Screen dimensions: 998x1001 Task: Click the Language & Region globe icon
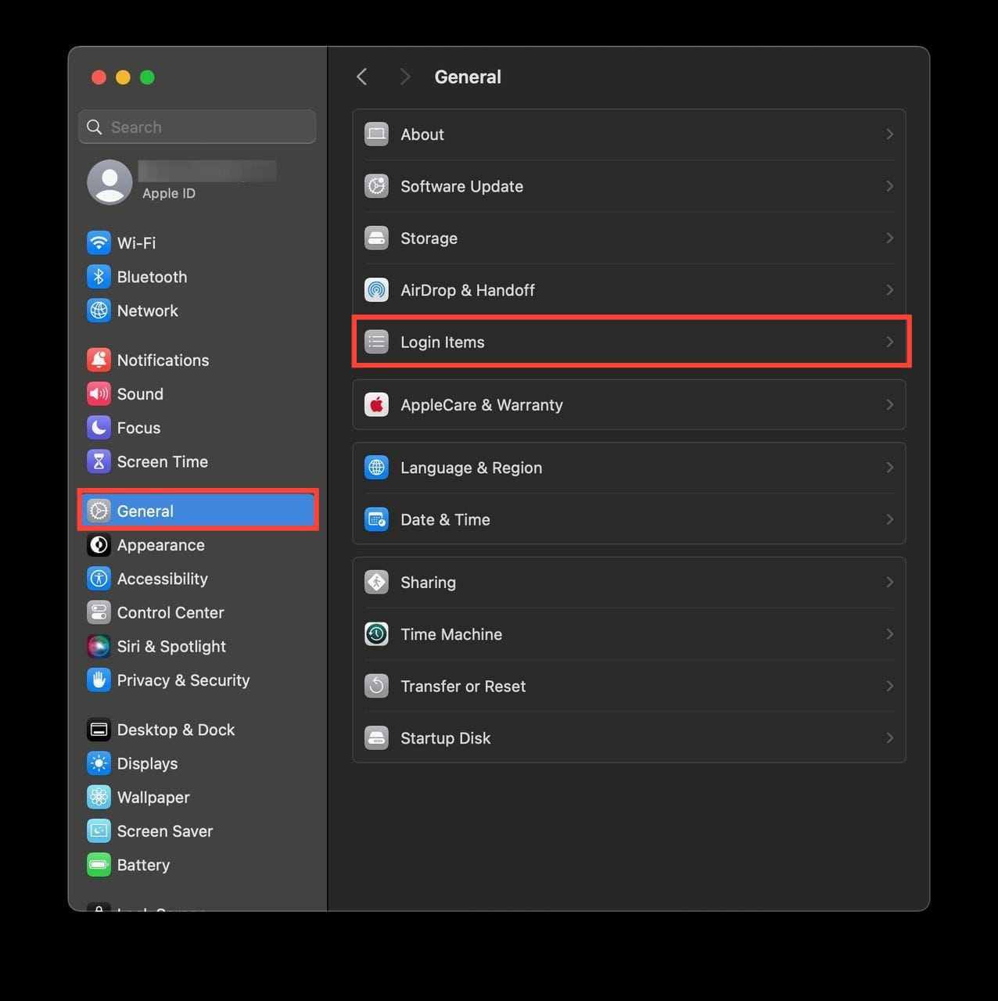(x=376, y=468)
